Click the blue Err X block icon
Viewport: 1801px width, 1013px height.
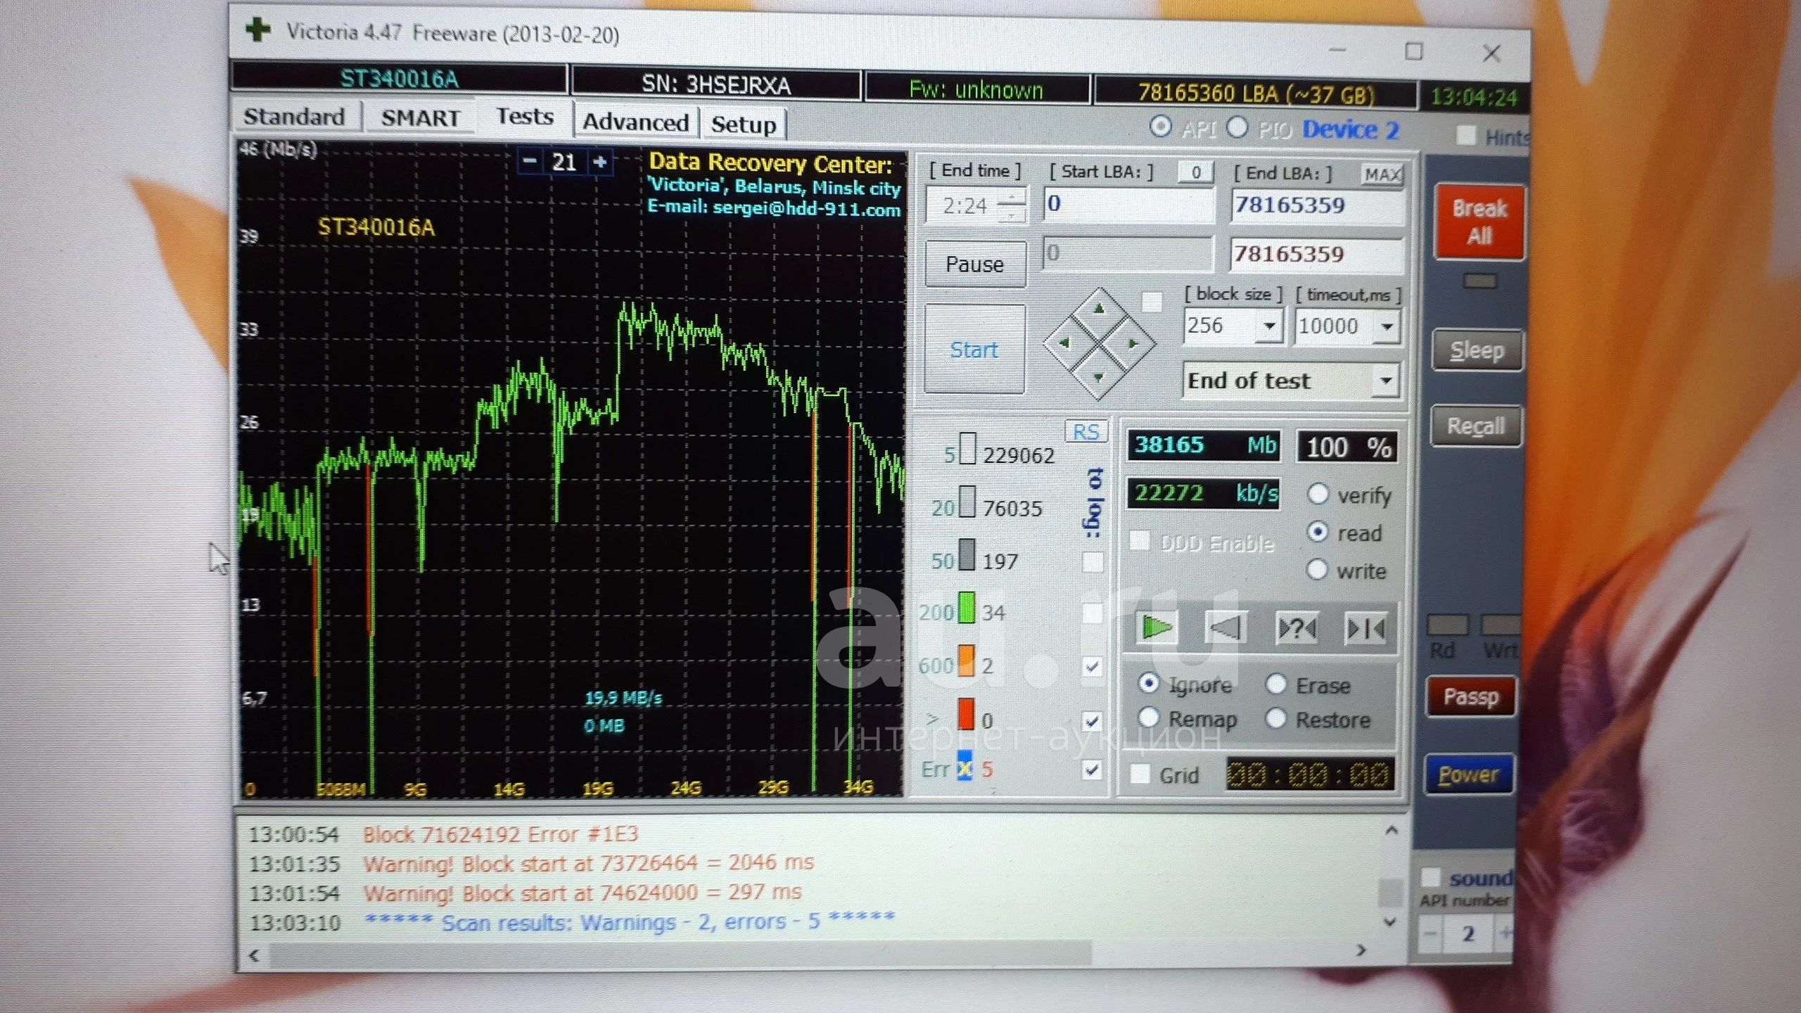965,767
